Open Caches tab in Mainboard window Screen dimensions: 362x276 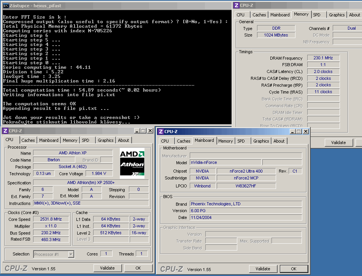184,141
